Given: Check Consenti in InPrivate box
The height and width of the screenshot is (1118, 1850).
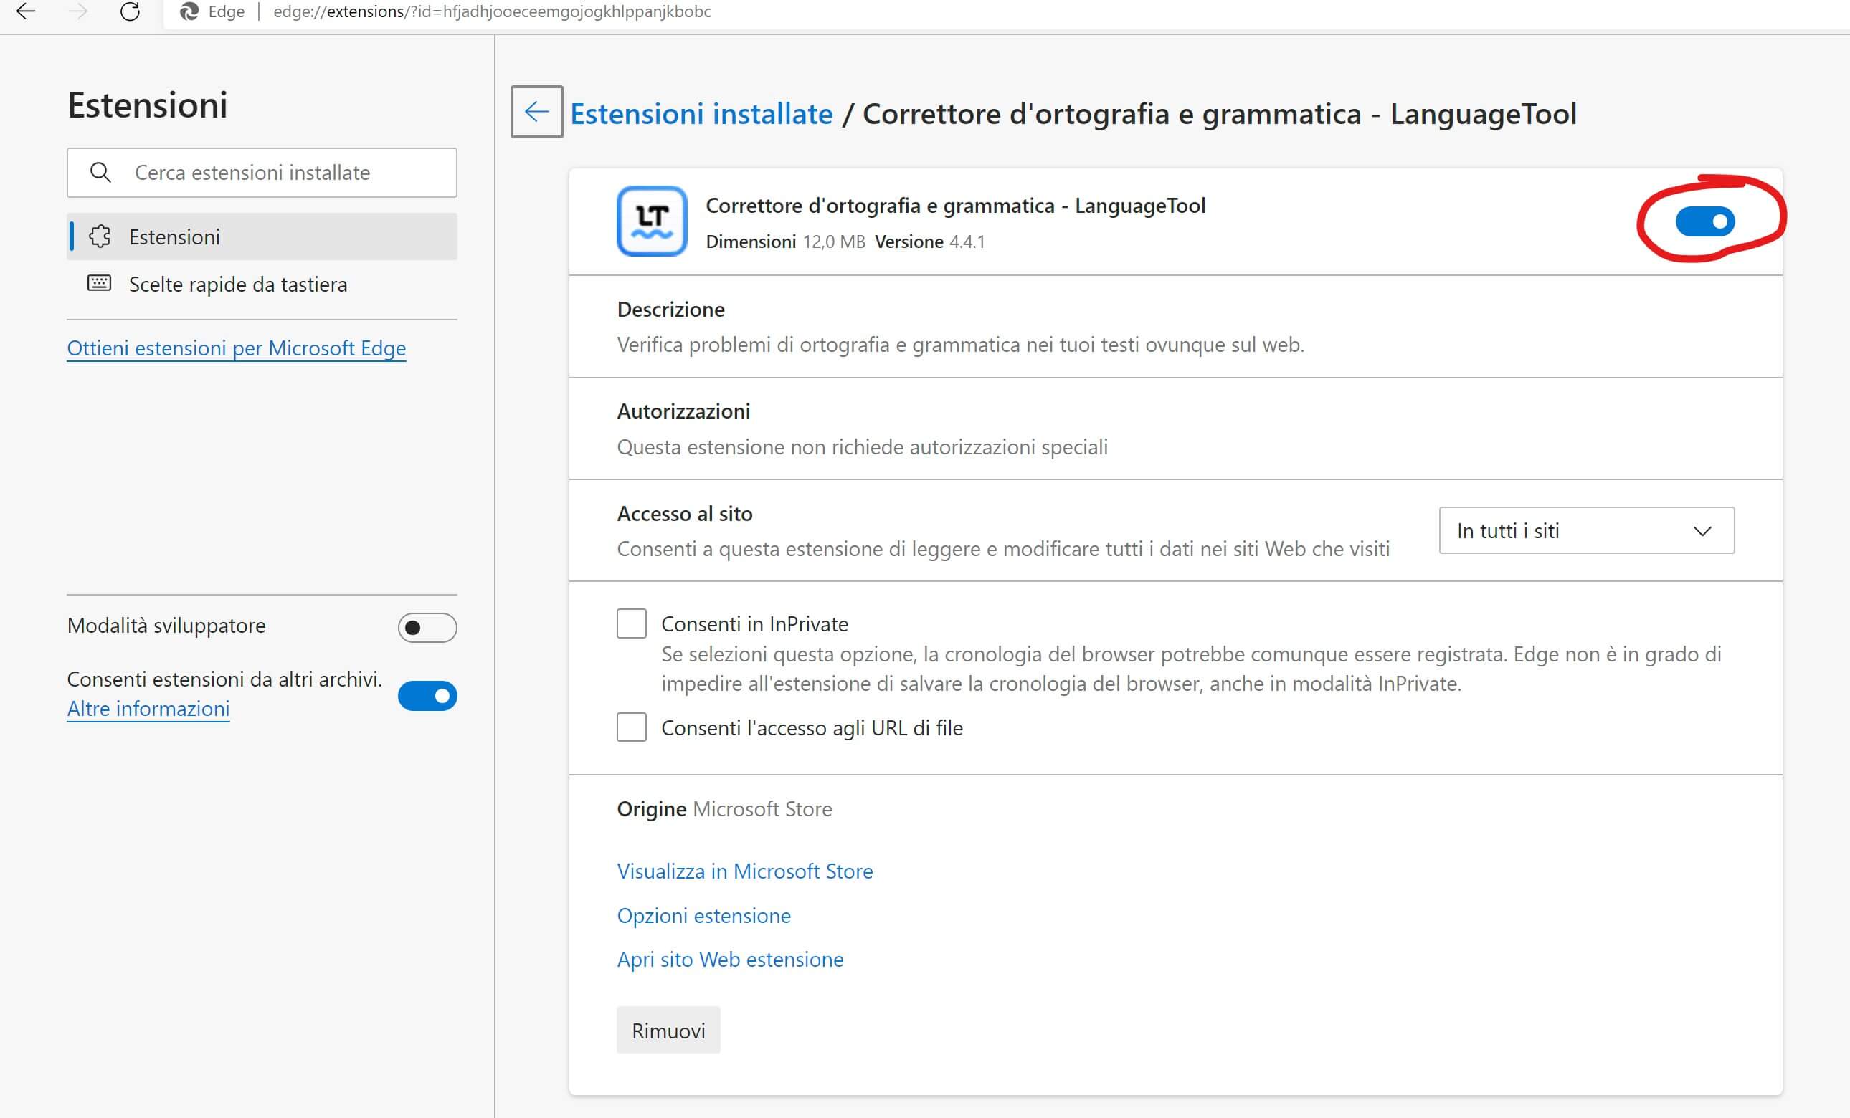Looking at the screenshot, I should click(632, 623).
